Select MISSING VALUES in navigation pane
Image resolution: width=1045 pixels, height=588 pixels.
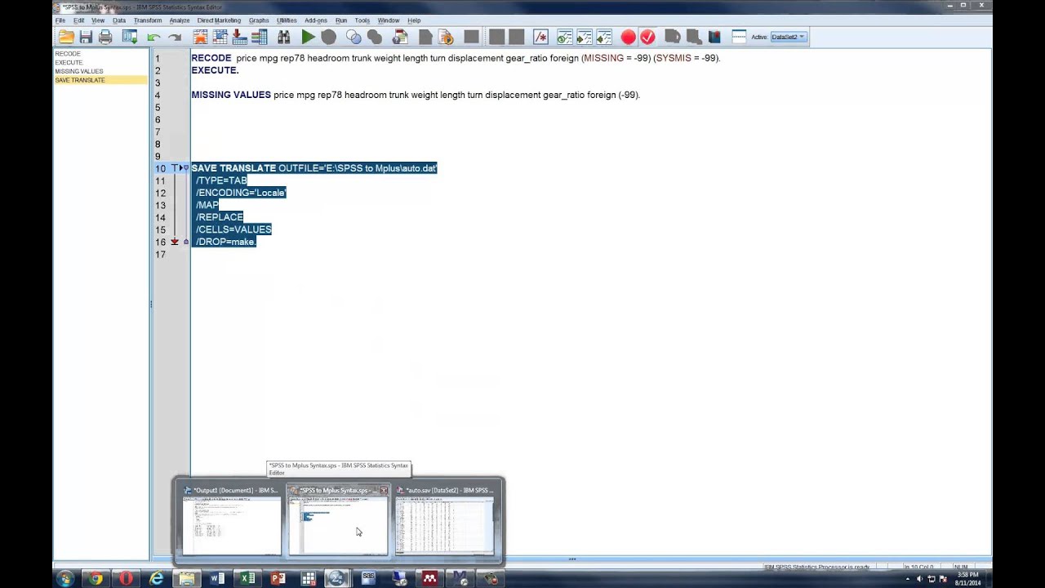point(79,72)
